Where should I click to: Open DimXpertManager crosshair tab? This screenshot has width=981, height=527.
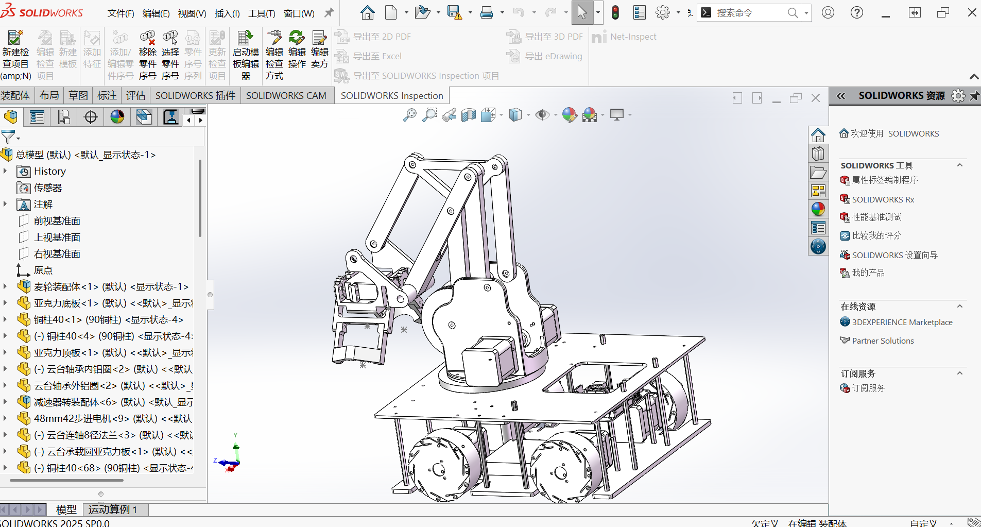pyautogui.click(x=91, y=117)
